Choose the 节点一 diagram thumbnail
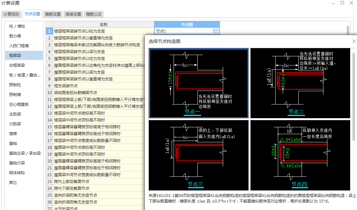357x210 pixels. [x=199, y=83]
